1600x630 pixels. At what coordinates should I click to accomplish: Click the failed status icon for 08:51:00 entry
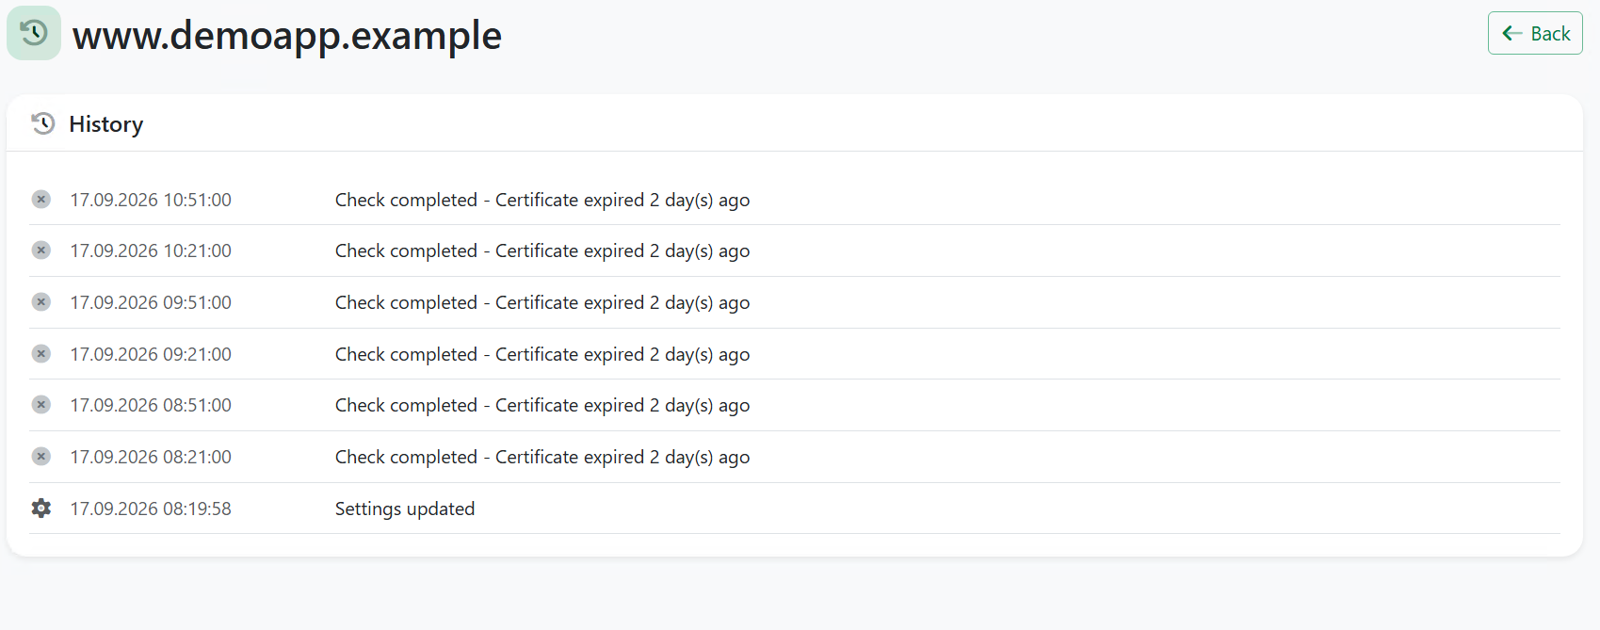pyautogui.click(x=41, y=404)
